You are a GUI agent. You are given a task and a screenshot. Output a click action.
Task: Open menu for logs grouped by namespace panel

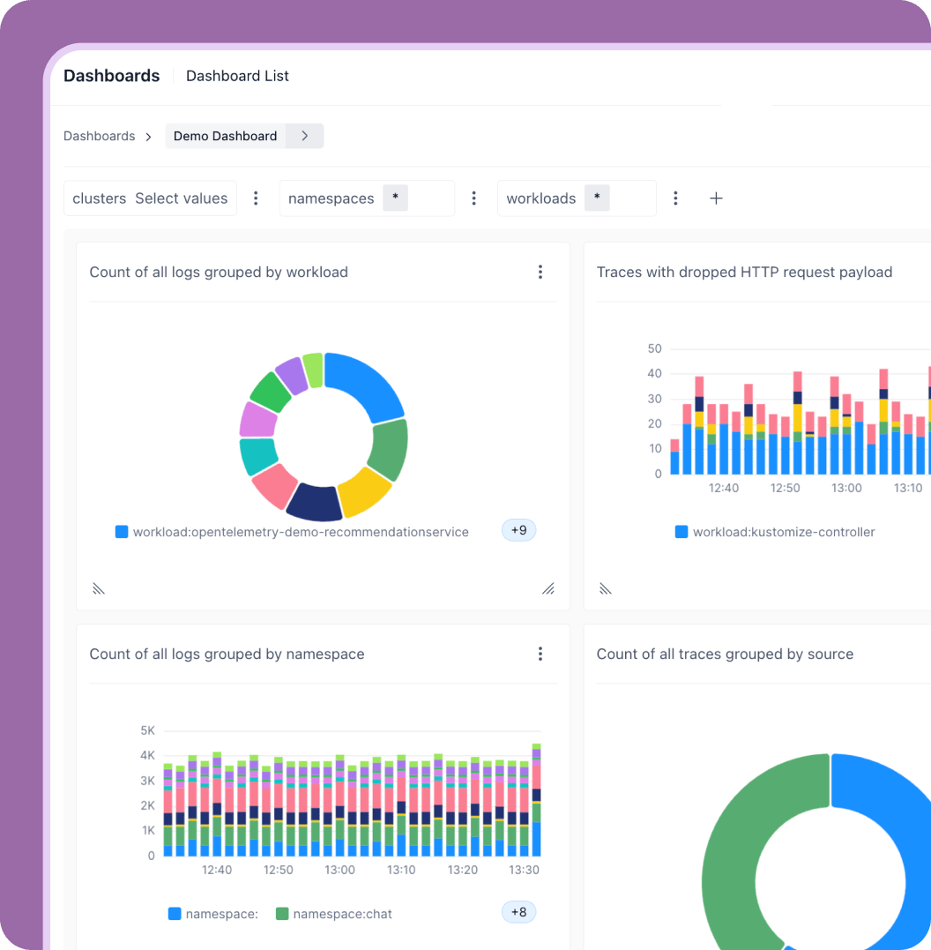tap(540, 654)
